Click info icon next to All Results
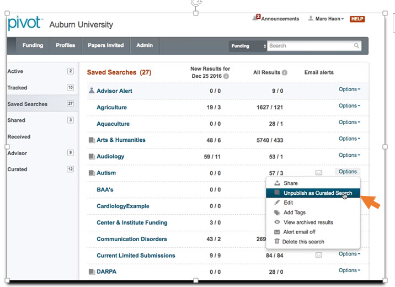 point(285,73)
